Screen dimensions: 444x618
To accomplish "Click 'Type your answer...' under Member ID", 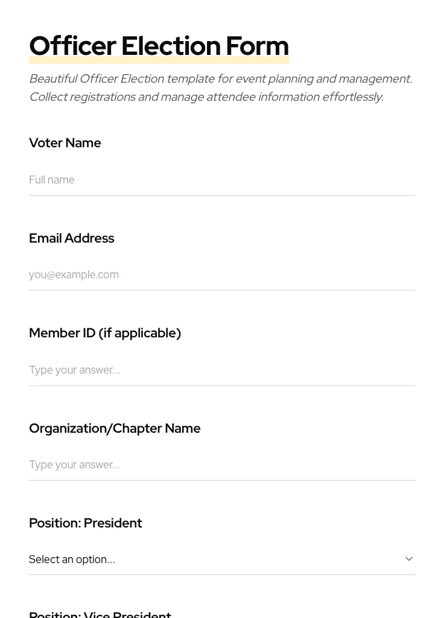I will tap(74, 370).
